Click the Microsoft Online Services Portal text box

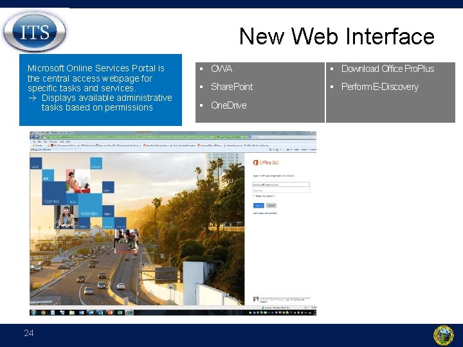pos(100,90)
